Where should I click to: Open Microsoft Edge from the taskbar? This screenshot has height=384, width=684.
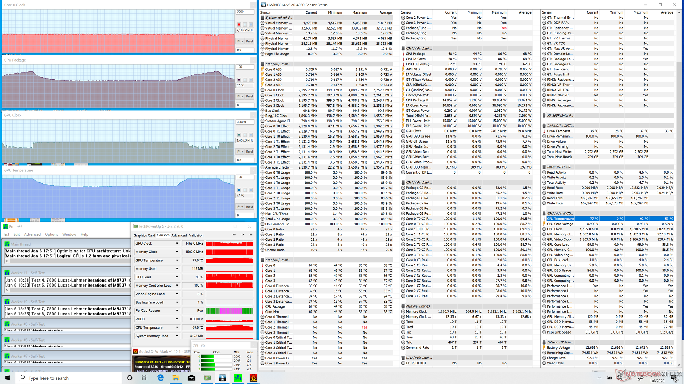(x=160, y=378)
